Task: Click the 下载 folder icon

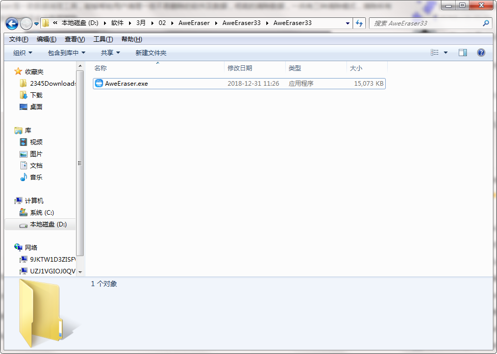Action: 23,95
